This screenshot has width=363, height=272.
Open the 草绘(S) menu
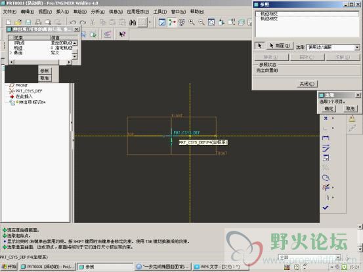tap(80, 12)
